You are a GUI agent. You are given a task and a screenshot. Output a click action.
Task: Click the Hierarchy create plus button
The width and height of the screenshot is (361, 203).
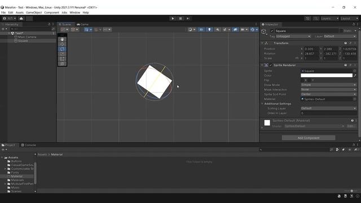[4, 29]
